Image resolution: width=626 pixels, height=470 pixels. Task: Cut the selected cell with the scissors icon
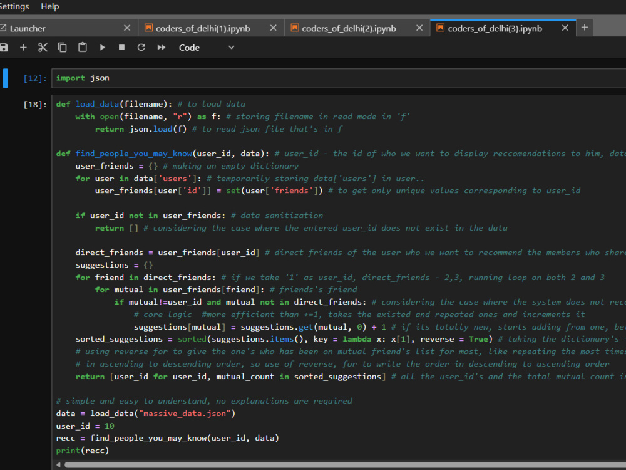pos(43,48)
